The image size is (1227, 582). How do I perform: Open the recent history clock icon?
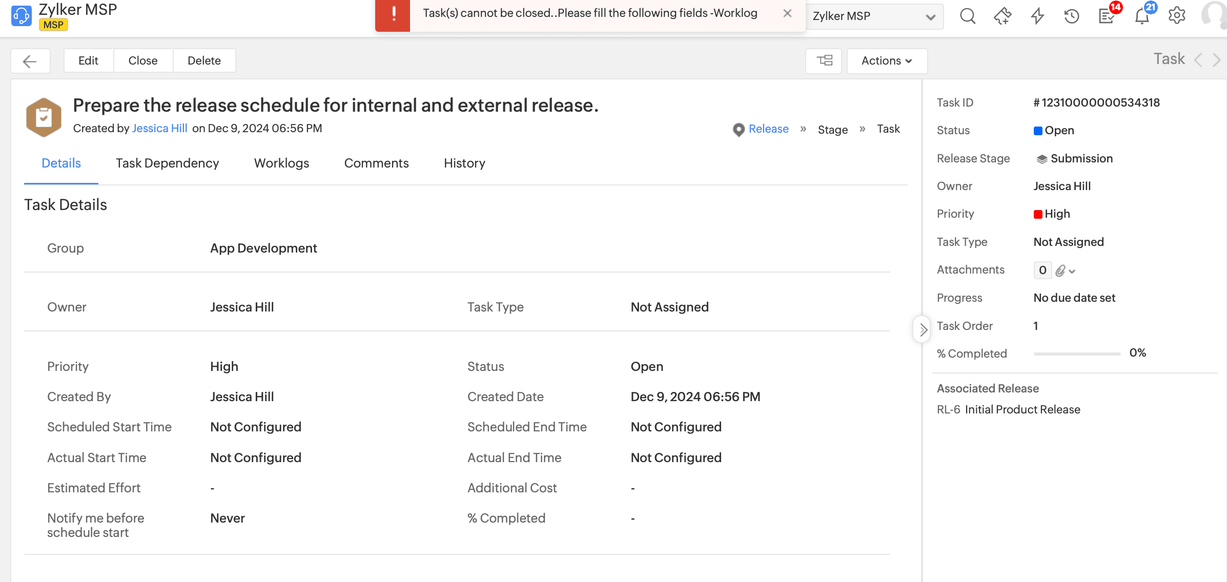(x=1072, y=16)
